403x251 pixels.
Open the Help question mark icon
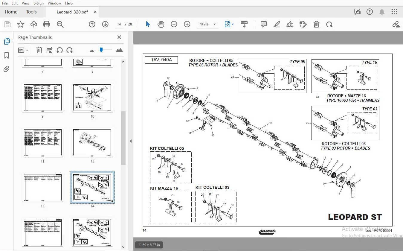pos(370,12)
